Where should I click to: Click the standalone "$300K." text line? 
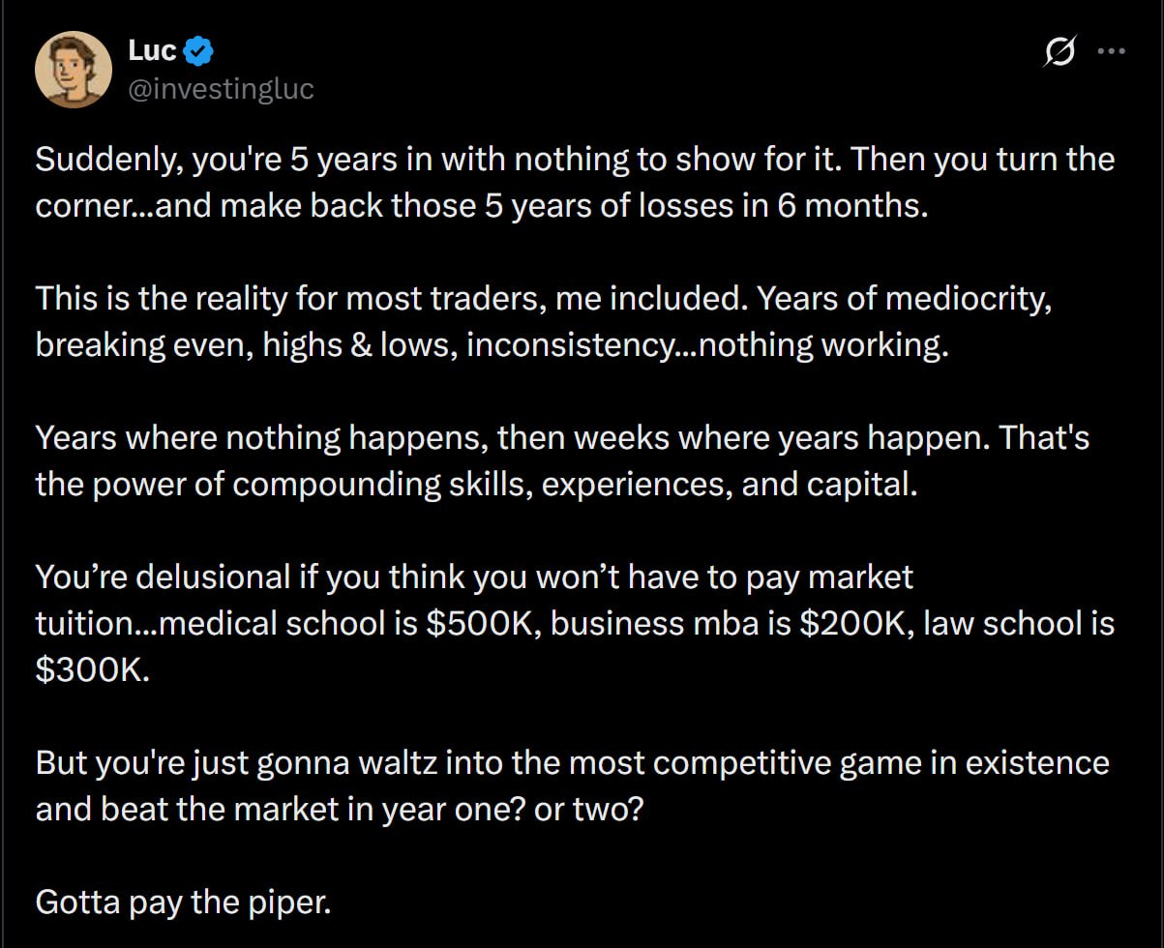93,670
